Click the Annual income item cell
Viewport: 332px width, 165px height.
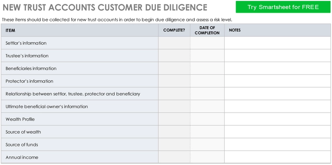(x=80, y=157)
